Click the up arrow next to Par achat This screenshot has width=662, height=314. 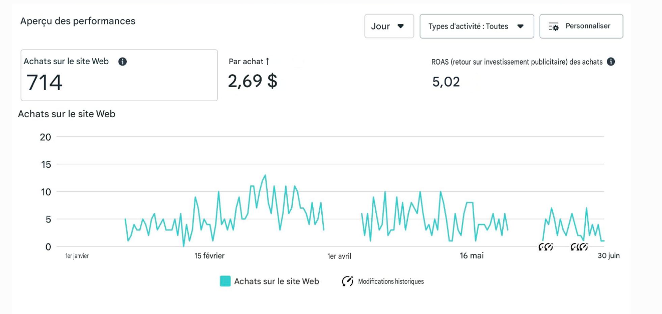point(268,61)
